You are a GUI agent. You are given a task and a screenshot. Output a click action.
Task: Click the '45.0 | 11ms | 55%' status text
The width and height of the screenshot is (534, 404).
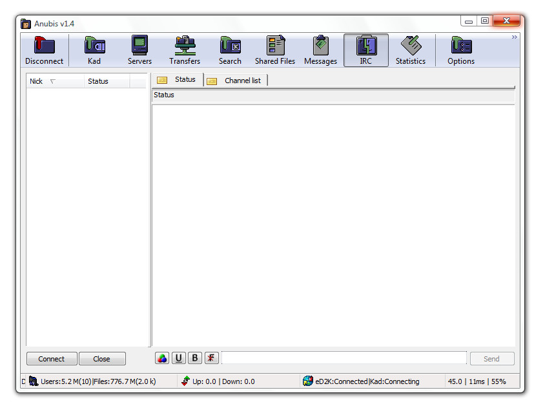tap(477, 381)
